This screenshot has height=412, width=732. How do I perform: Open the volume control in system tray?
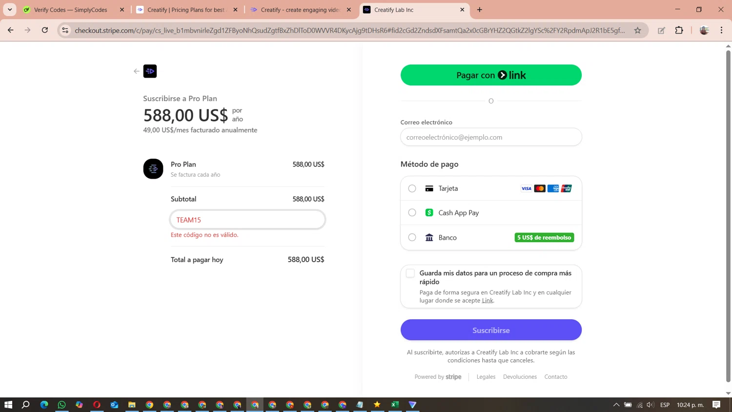(650, 405)
